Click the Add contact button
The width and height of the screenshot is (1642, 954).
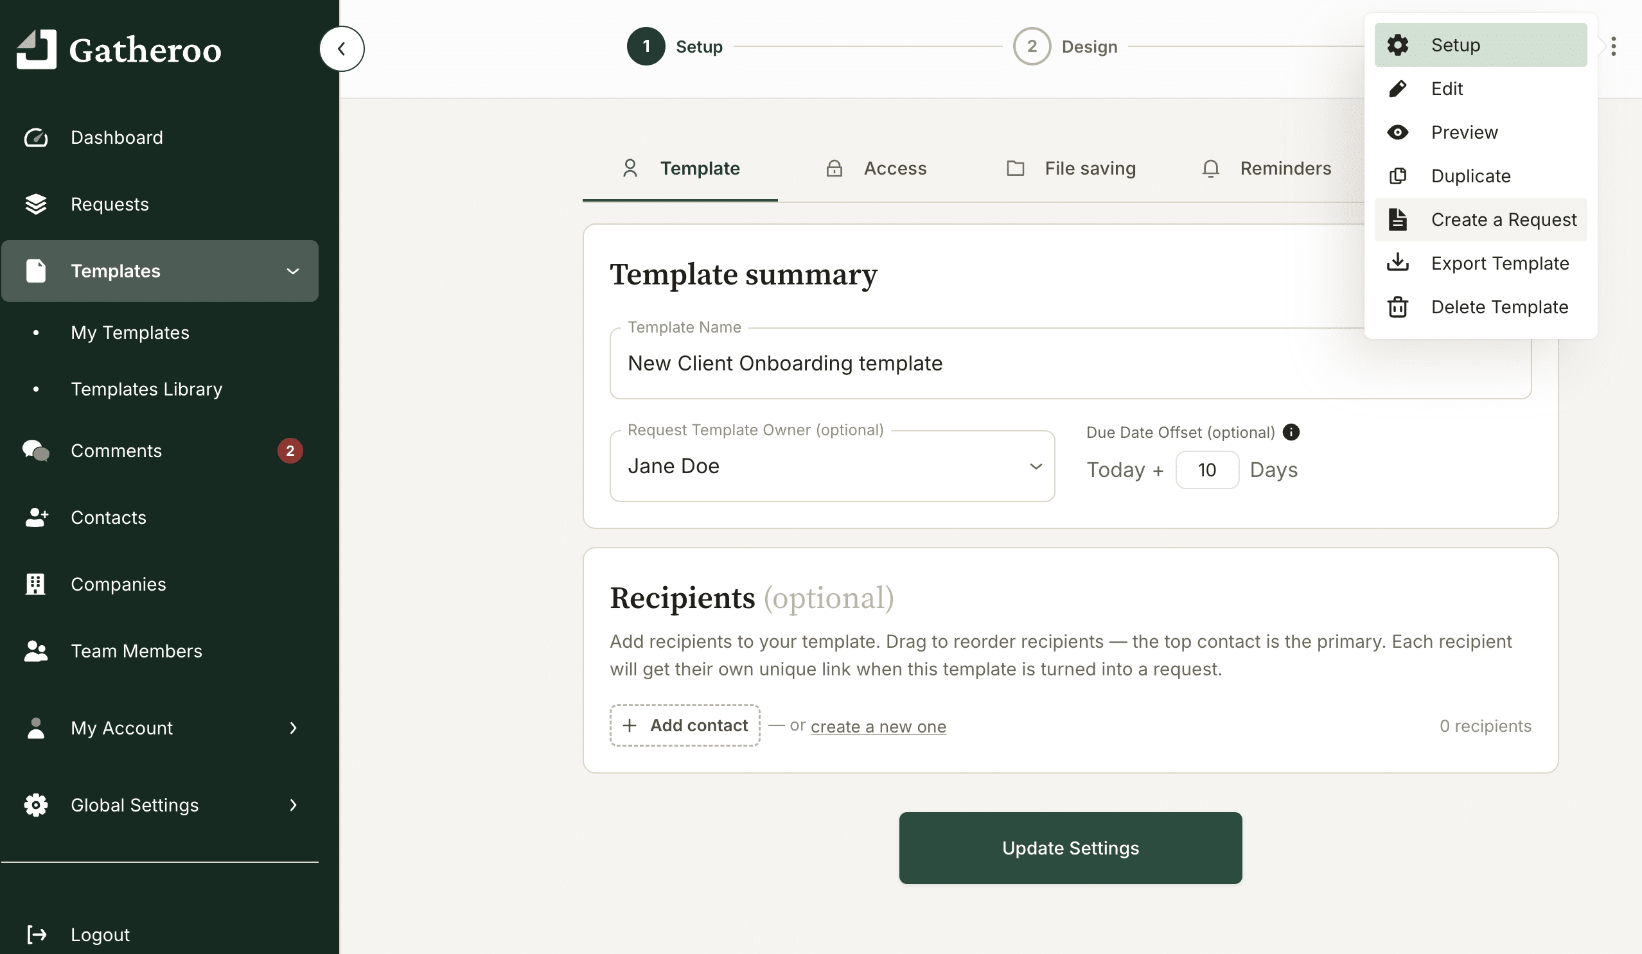point(685,725)
